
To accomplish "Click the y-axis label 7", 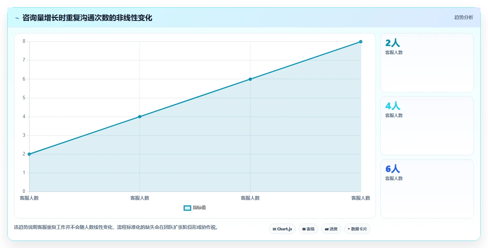I will click(x=24, y=60).
